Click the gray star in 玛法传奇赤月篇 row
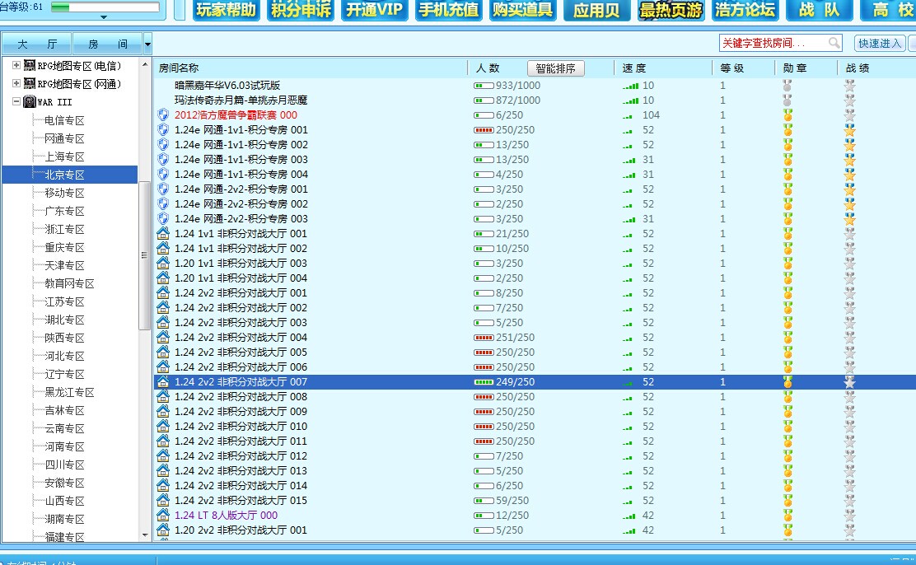This screenshot has height=565, width=916. coord(849,100)
